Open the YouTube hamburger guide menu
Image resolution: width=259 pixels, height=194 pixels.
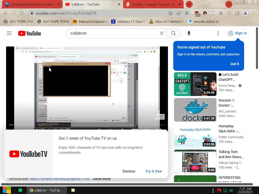coord(9,33)
